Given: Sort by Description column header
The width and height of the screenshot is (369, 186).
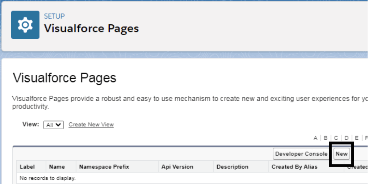Looking at the screenshot, I should point(232,167).
